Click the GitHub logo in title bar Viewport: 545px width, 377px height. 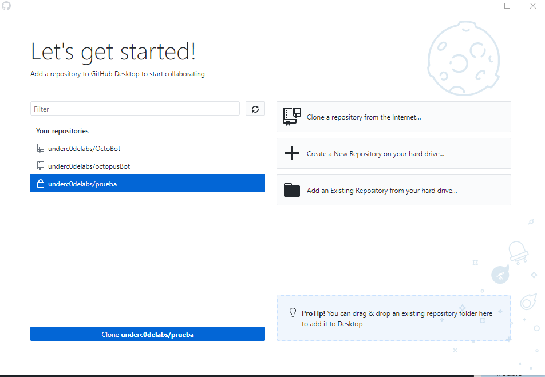click(x=6, y=6)
